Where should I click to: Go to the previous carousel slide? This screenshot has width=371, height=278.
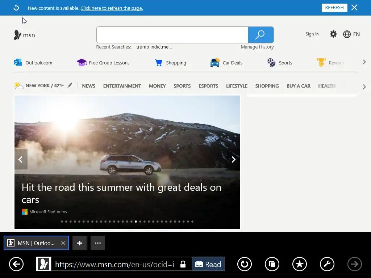point(21,159)
